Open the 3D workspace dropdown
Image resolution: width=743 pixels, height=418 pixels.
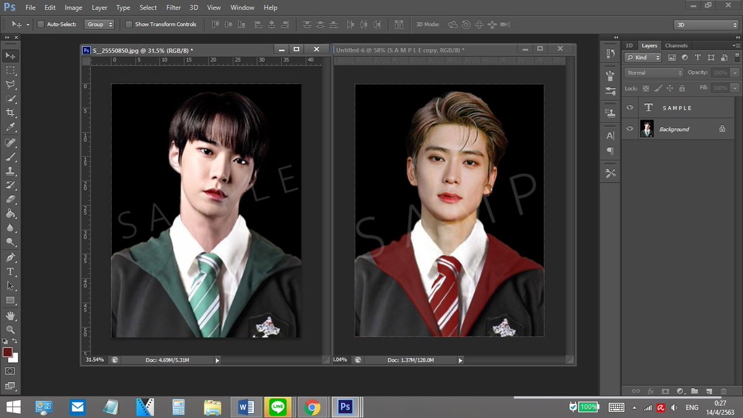pyautogui.click(x=706, y=25)
